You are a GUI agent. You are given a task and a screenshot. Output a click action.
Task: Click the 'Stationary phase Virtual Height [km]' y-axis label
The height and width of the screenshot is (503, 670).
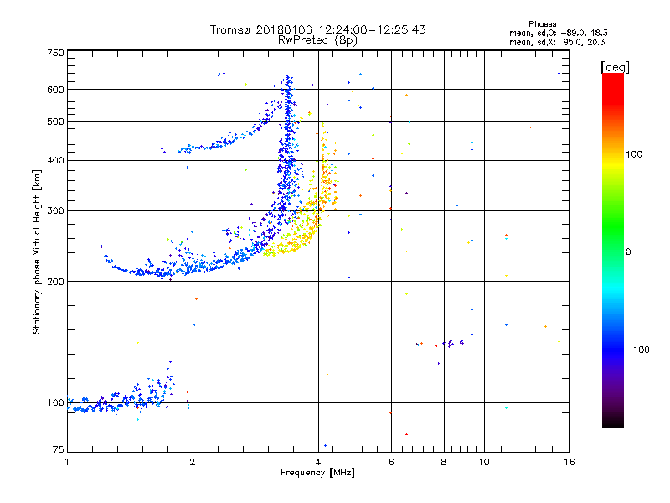(36, 251)
